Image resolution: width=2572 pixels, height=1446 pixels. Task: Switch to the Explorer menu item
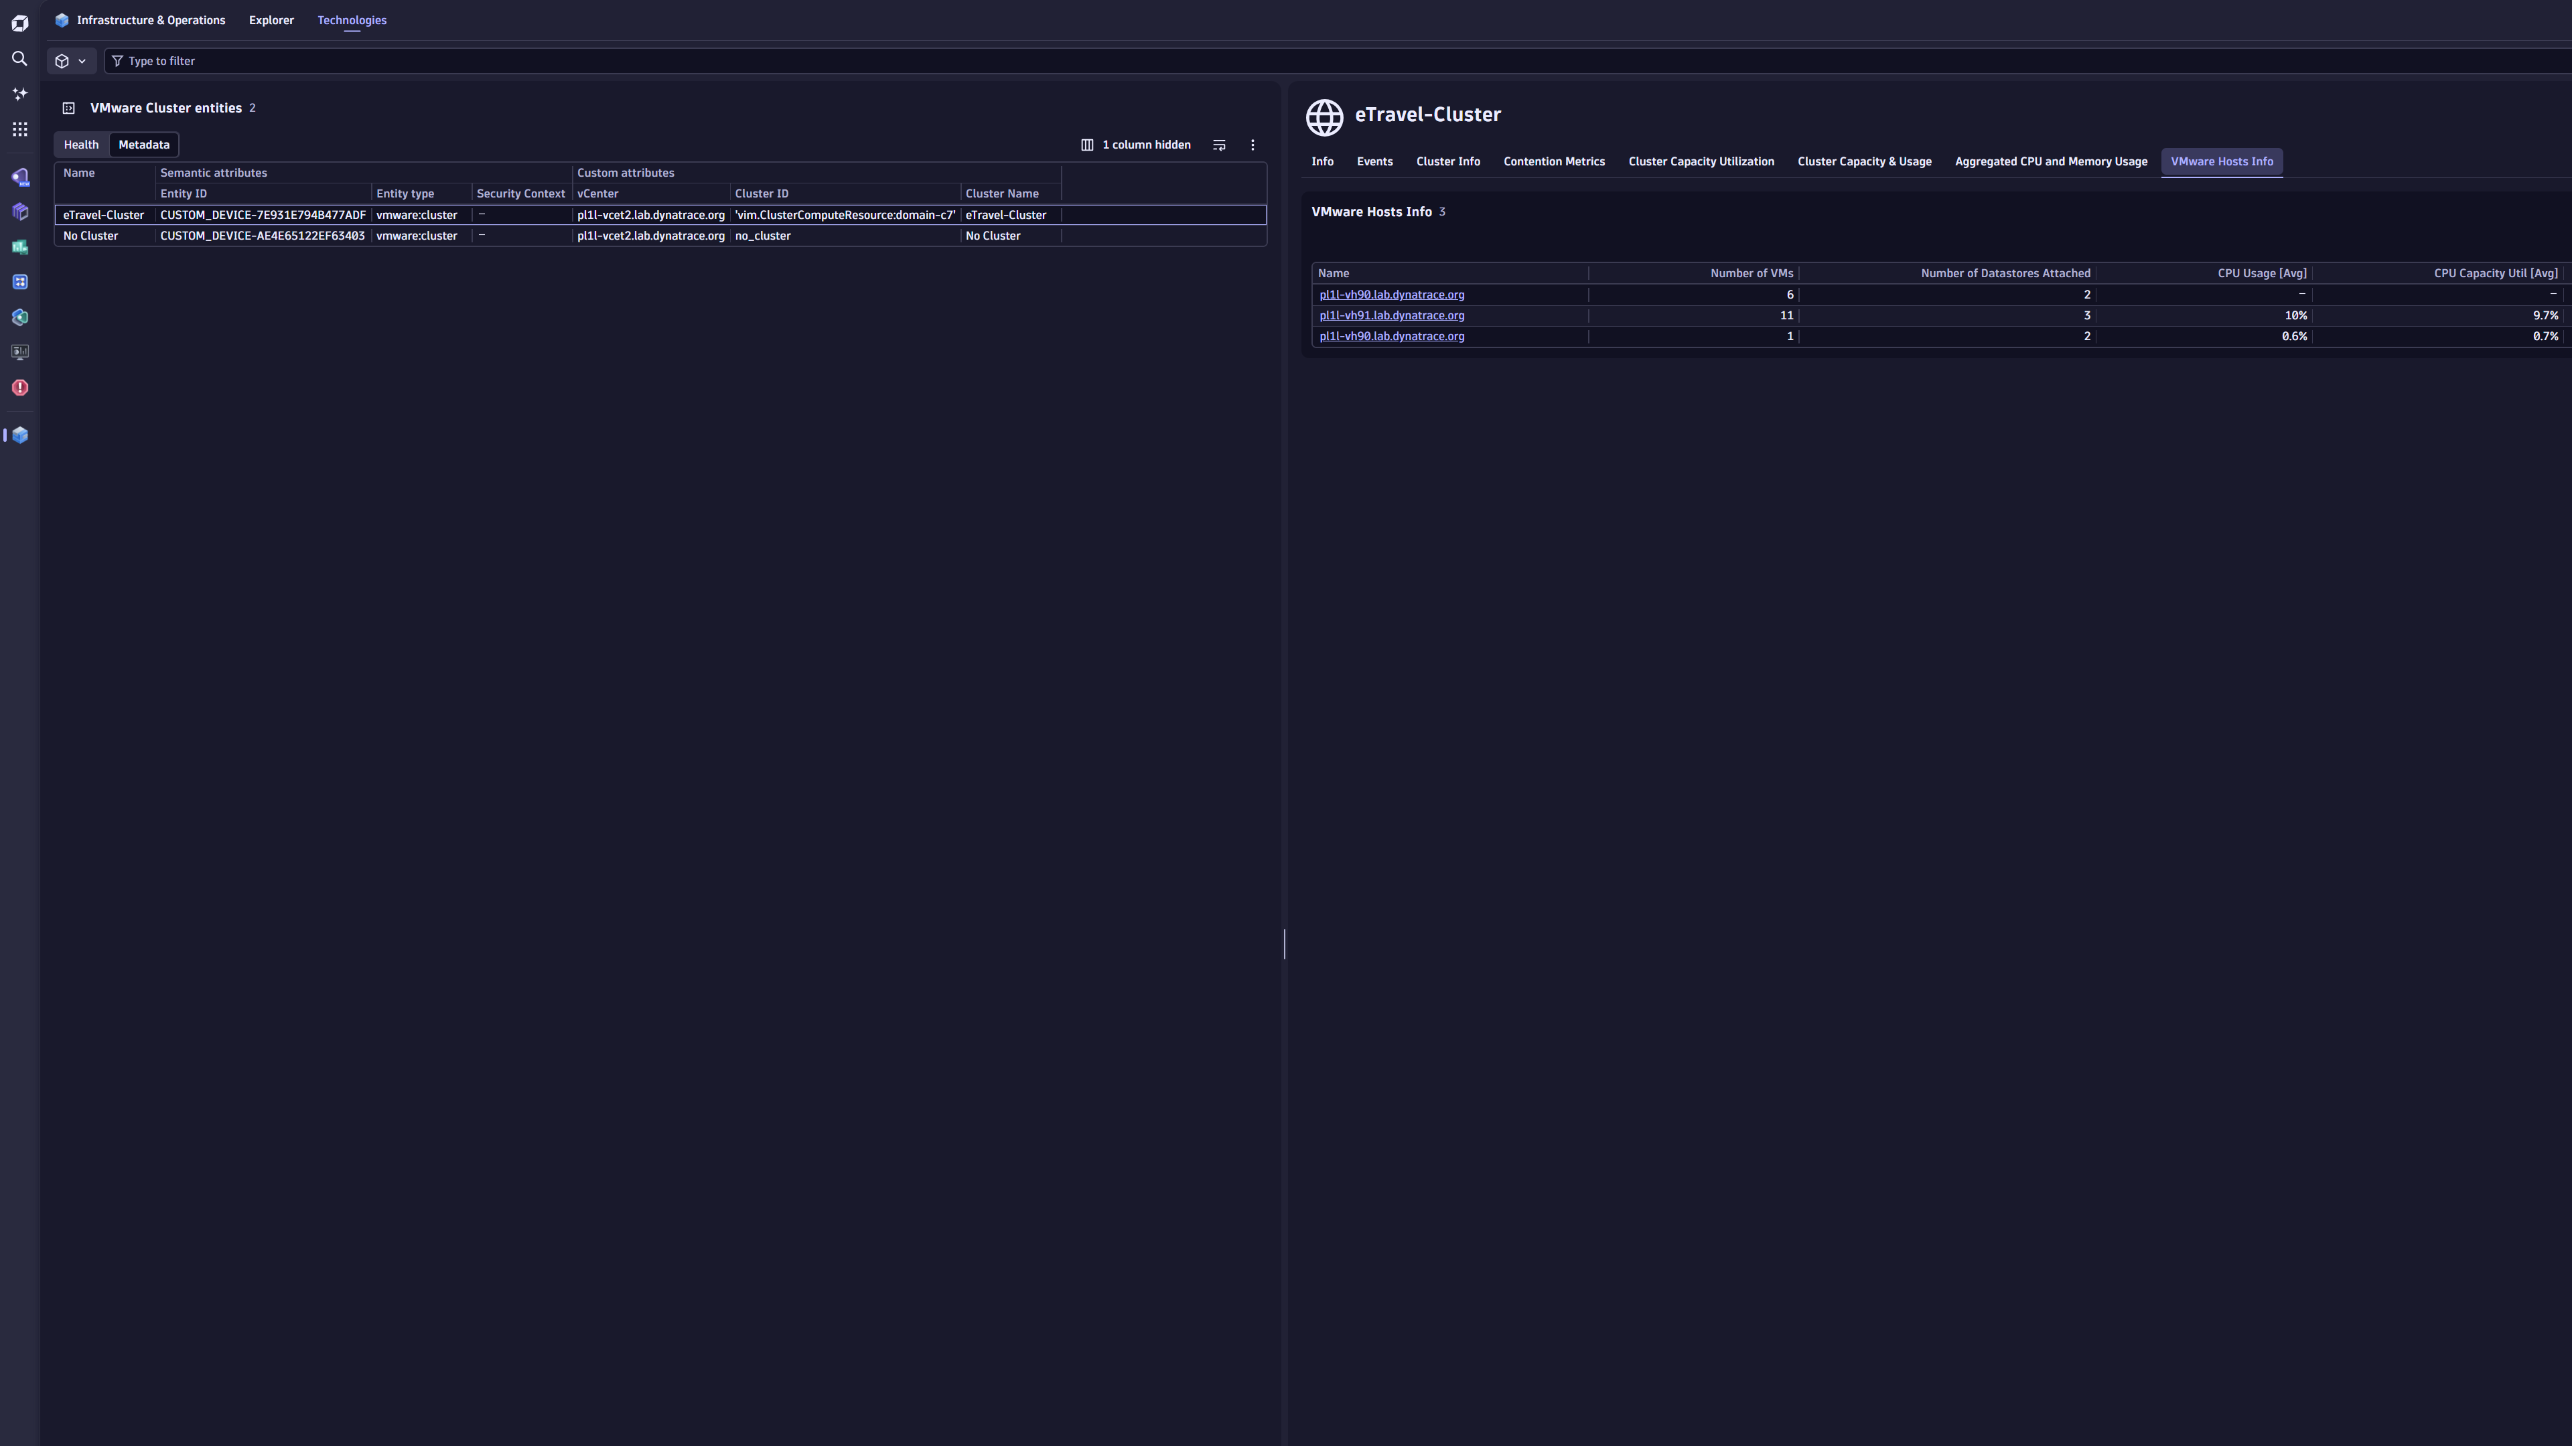(x=271, y=20)
